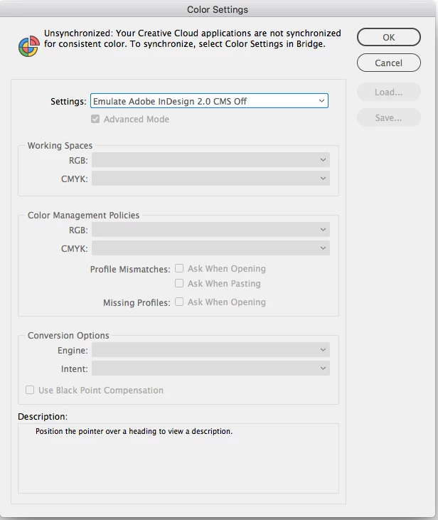Image resolution: width=438 pixels, height=520 pixels.
Task: Click the Save... button
Action: (389, 117)
